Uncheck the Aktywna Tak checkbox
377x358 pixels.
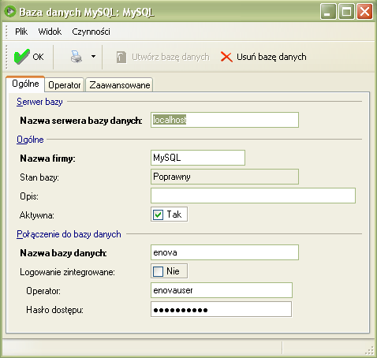click(x=158, y=214)
